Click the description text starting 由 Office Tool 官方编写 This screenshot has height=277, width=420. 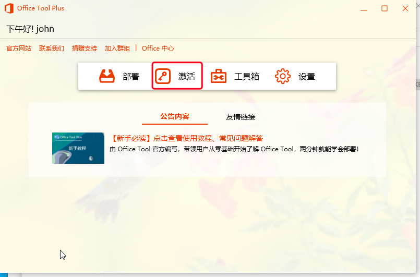point(234,149)
